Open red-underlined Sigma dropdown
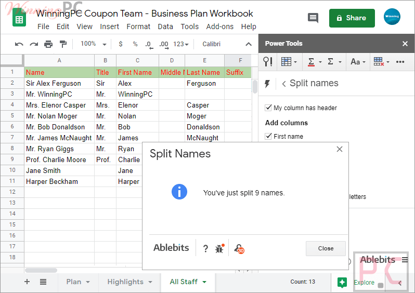This screenshot has width=415, height=293. [314, 62]
